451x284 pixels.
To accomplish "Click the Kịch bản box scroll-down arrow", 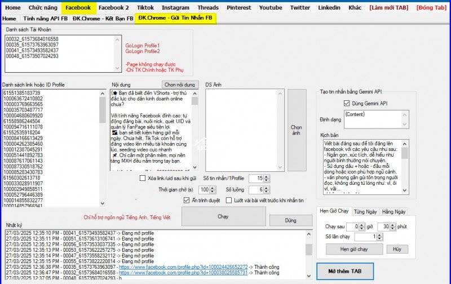I will coord(405,190).
